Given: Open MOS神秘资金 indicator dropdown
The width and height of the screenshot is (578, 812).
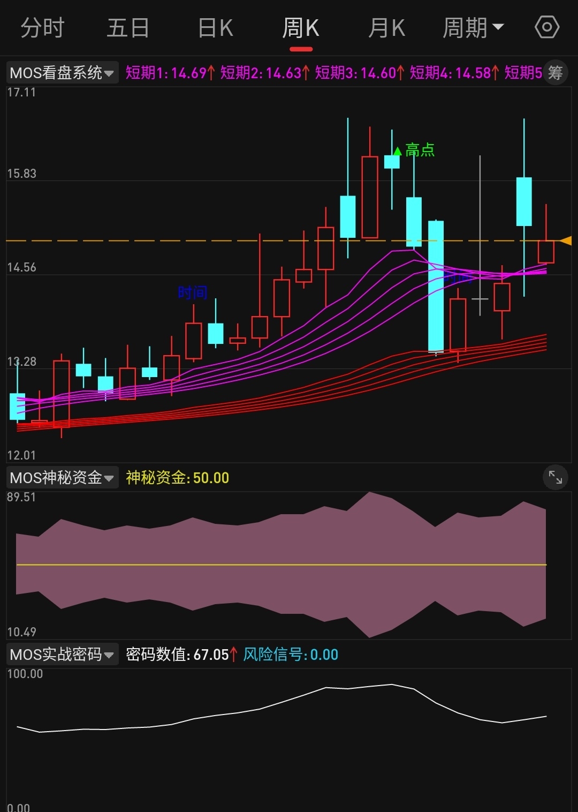Looking at the screenshot, I should click(x=62, y=477).
